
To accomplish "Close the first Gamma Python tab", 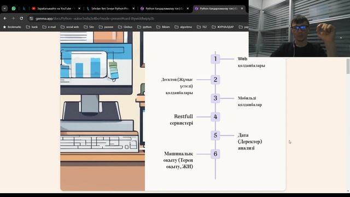I will click(188, 9).
